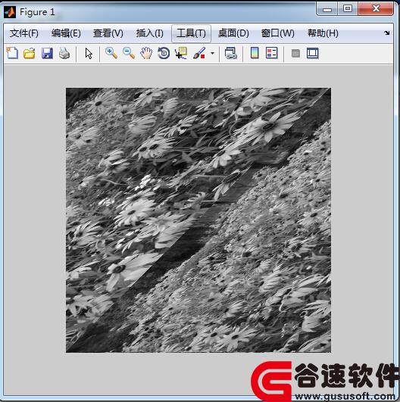Insert a Legend via toolbar icon

coord(272,53)
